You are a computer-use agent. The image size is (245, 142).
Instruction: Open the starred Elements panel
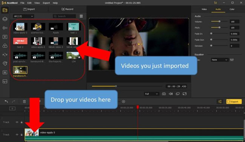[x=5, y=73]
